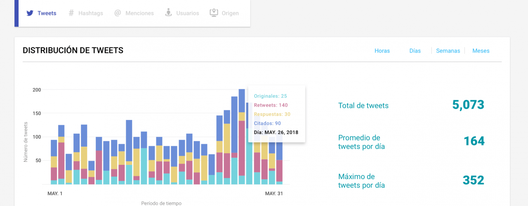Click the Origen map pin icon
Screen dimensions: 528x206
click(214, 13)
